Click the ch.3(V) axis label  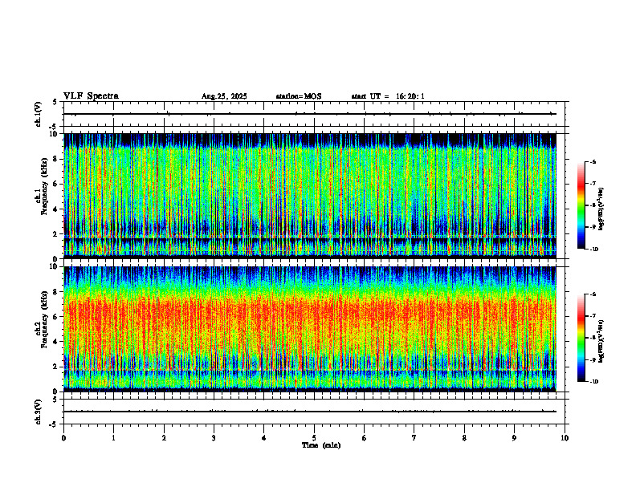tap(39, 412)
